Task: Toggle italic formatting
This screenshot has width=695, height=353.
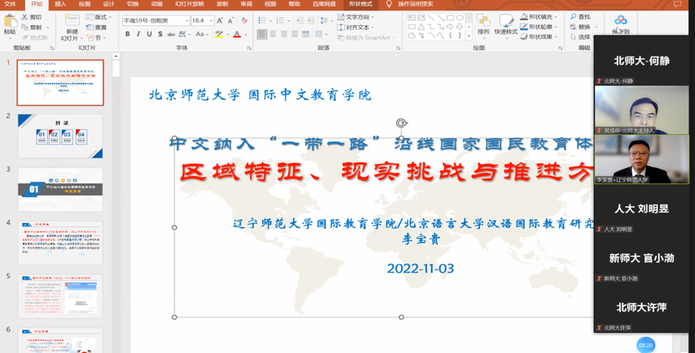Action: click(138, 34)
